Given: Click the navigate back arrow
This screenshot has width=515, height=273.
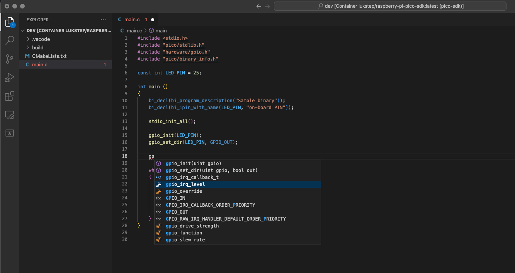Looking at the screenshot, I should point(259,7).
